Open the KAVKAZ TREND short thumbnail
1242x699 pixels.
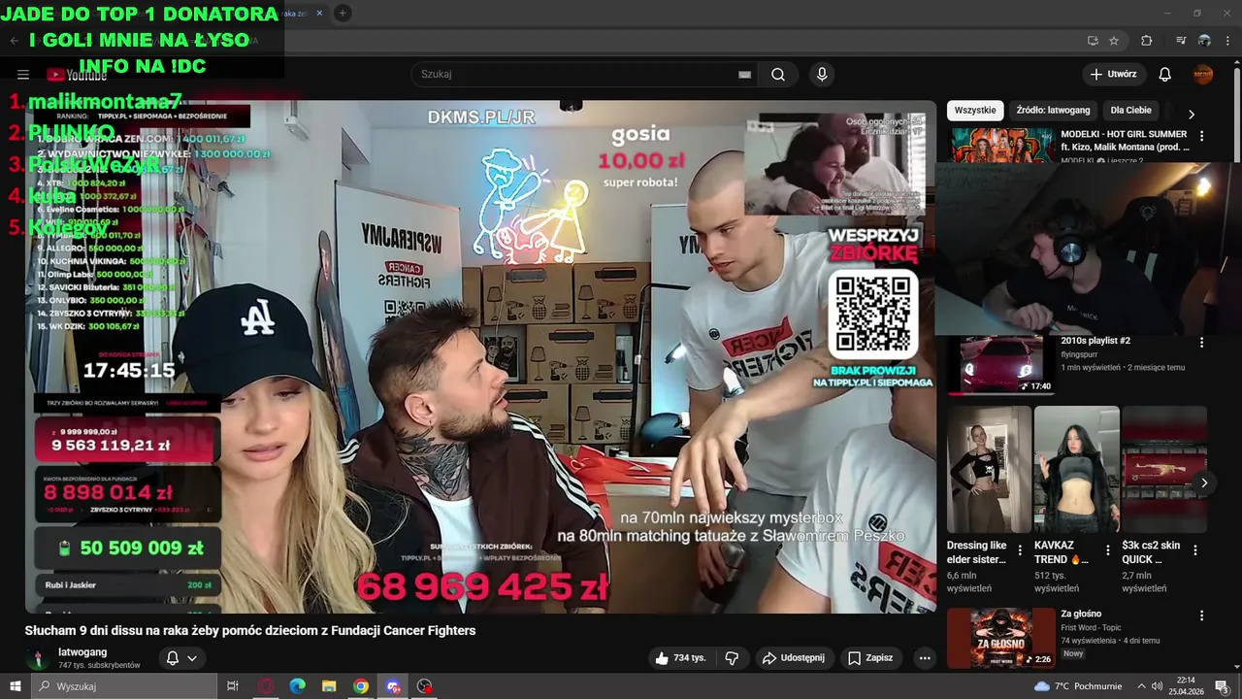(1077, 469)
